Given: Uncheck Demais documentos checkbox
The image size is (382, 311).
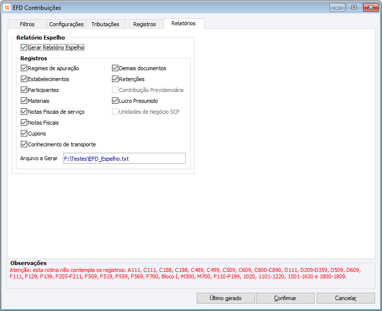Looking at the screenshot, I should (x=115, y=68).
